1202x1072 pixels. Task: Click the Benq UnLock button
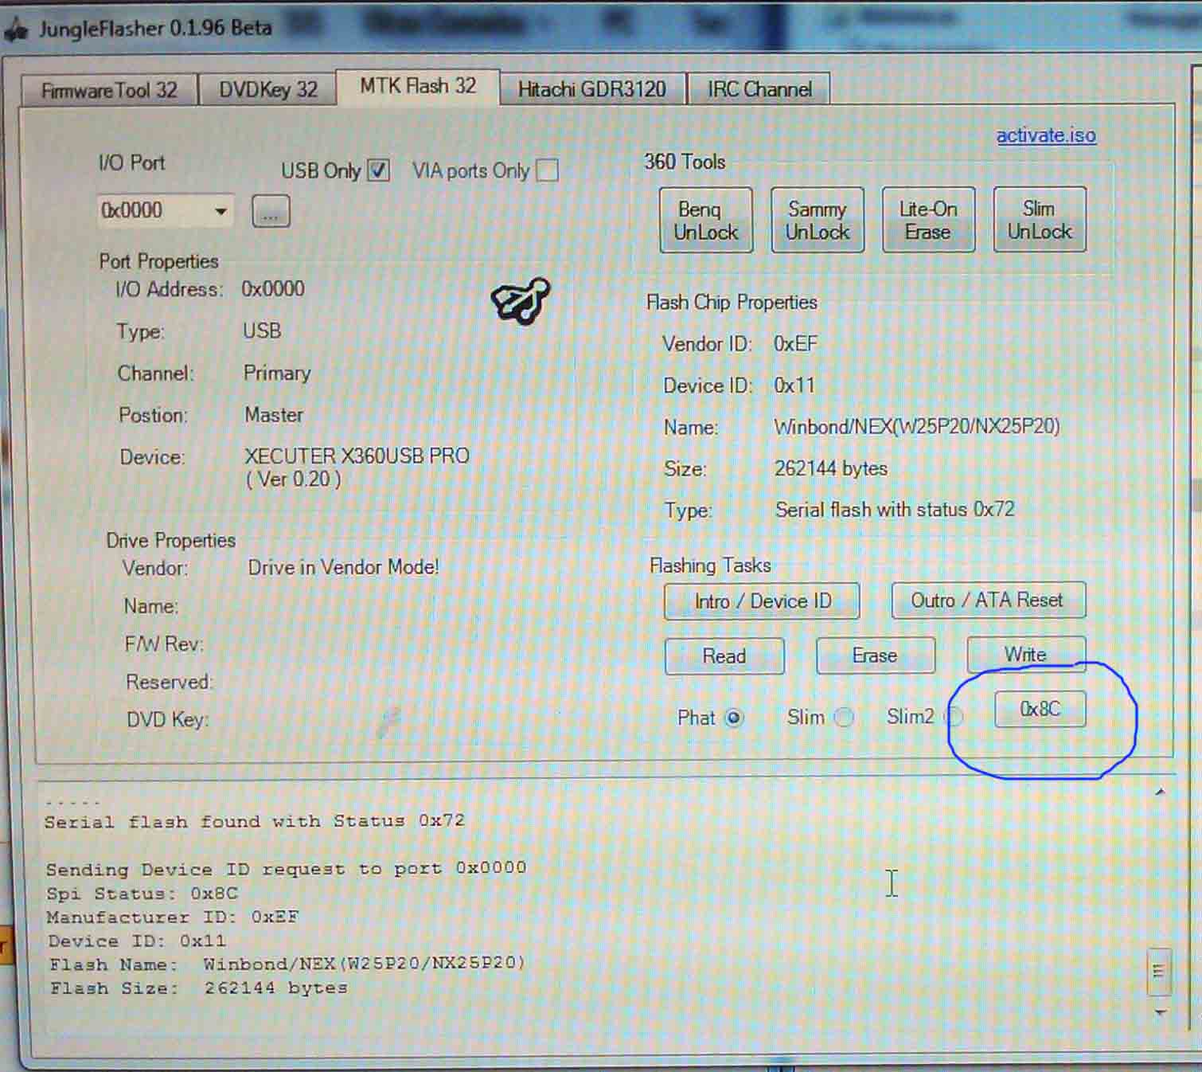[x=705, y=221]
